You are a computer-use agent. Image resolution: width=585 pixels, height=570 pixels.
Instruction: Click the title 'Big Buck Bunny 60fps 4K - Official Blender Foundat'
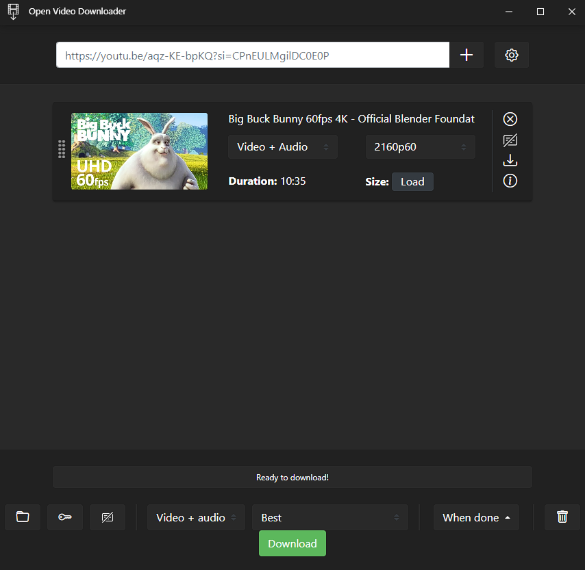pyautogui.click(x=351, y=119)
